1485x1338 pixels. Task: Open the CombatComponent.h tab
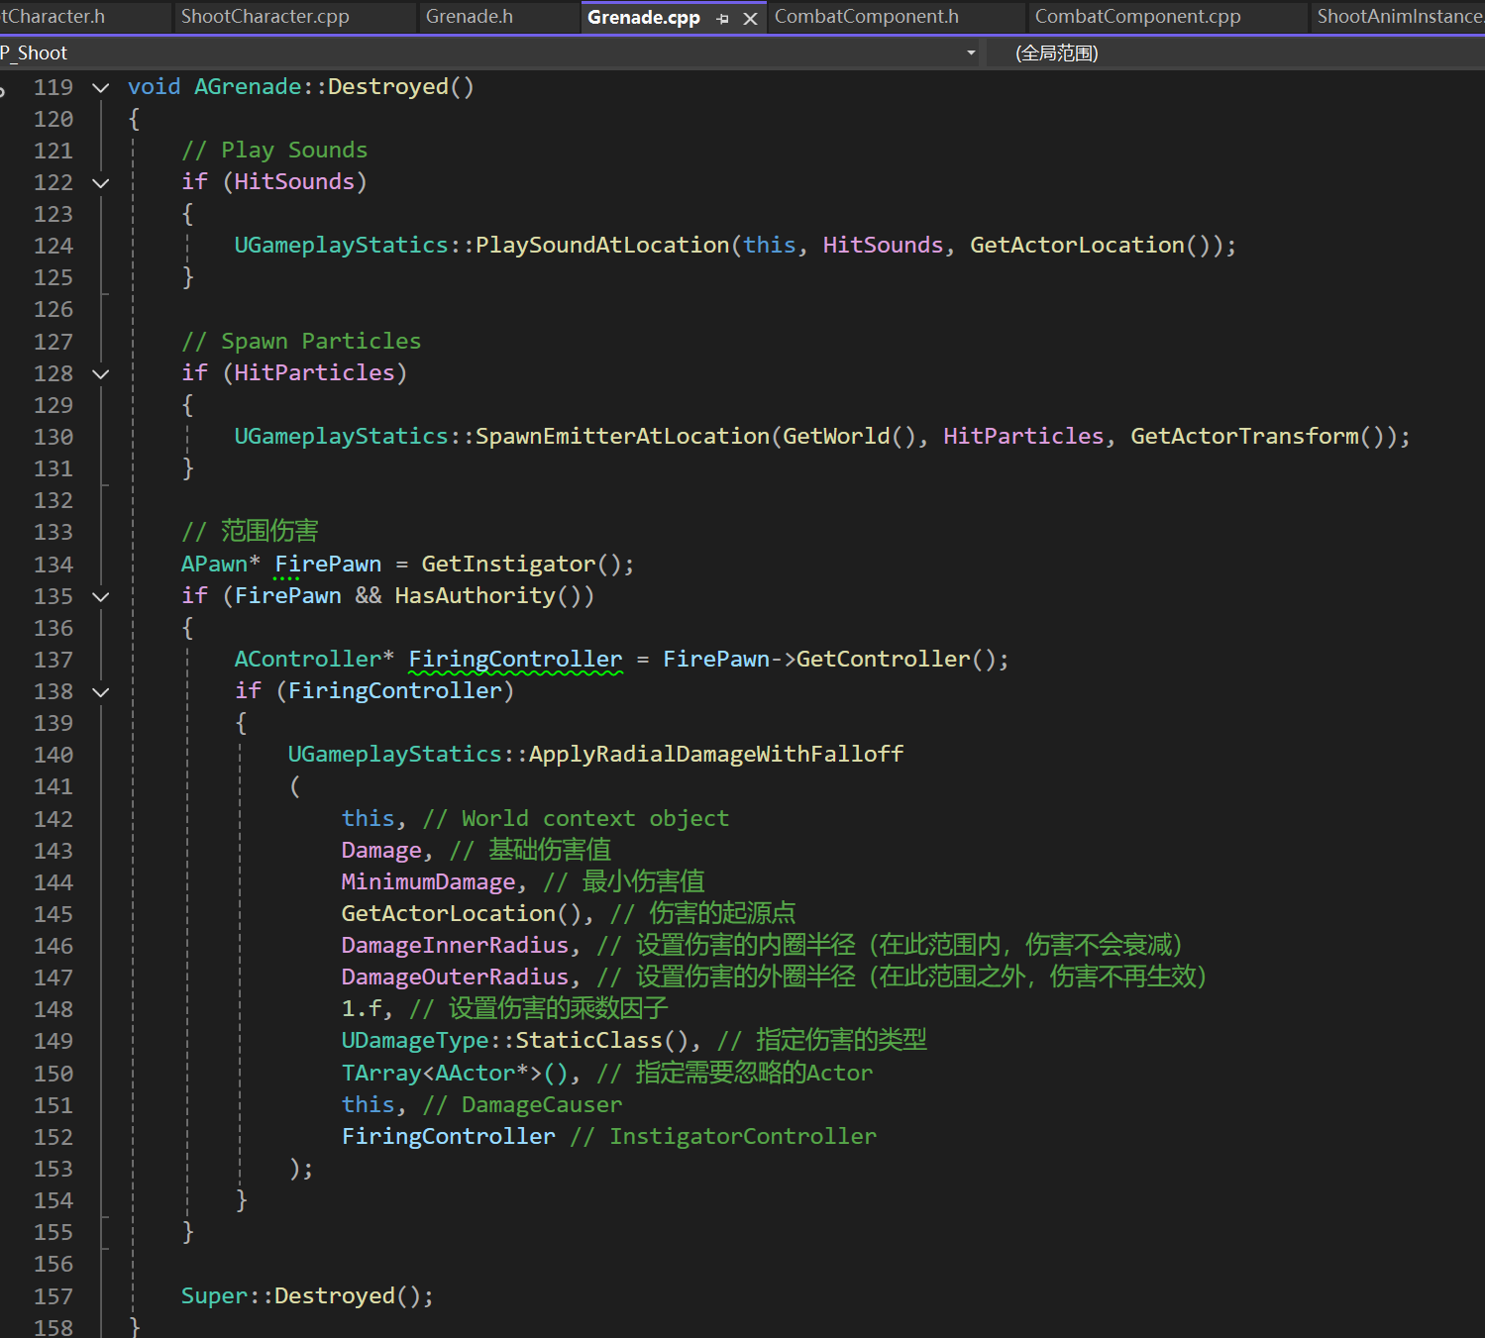coord(866,17)
